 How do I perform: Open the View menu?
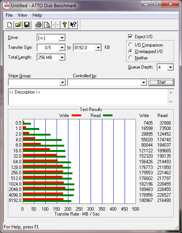coord(22,15)
